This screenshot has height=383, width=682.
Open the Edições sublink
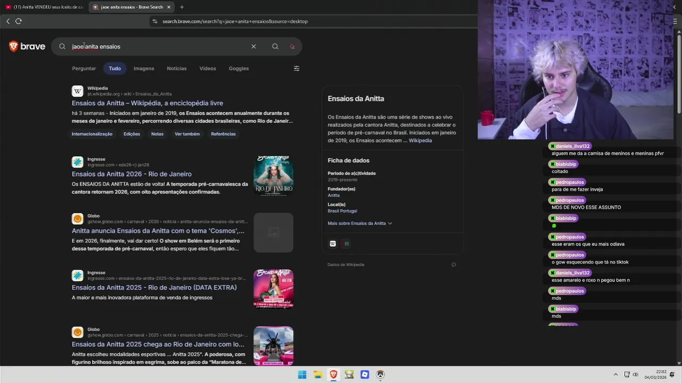click(x=132, y=134)
